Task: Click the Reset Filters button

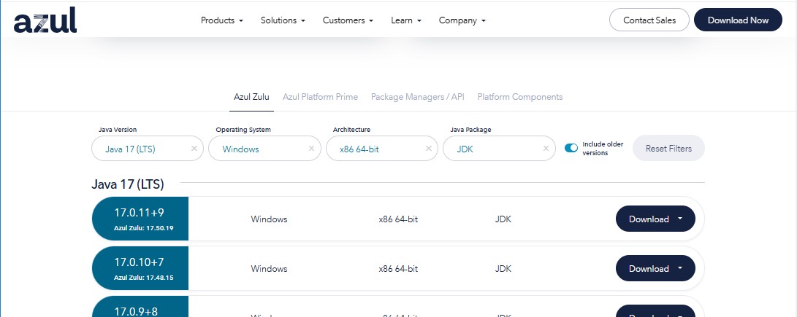Action: 668,148
